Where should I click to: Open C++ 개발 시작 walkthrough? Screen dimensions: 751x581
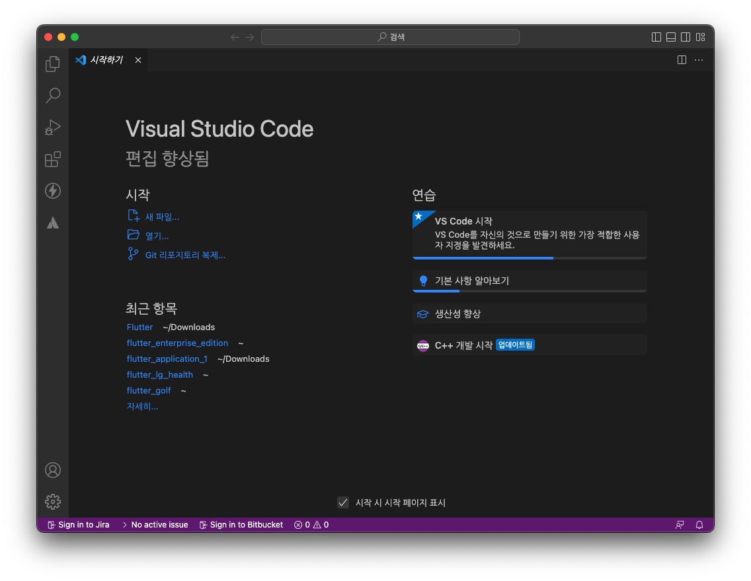(x=530, y=345)
